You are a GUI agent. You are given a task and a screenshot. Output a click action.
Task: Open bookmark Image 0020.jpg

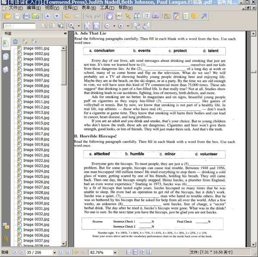(36, 150)
